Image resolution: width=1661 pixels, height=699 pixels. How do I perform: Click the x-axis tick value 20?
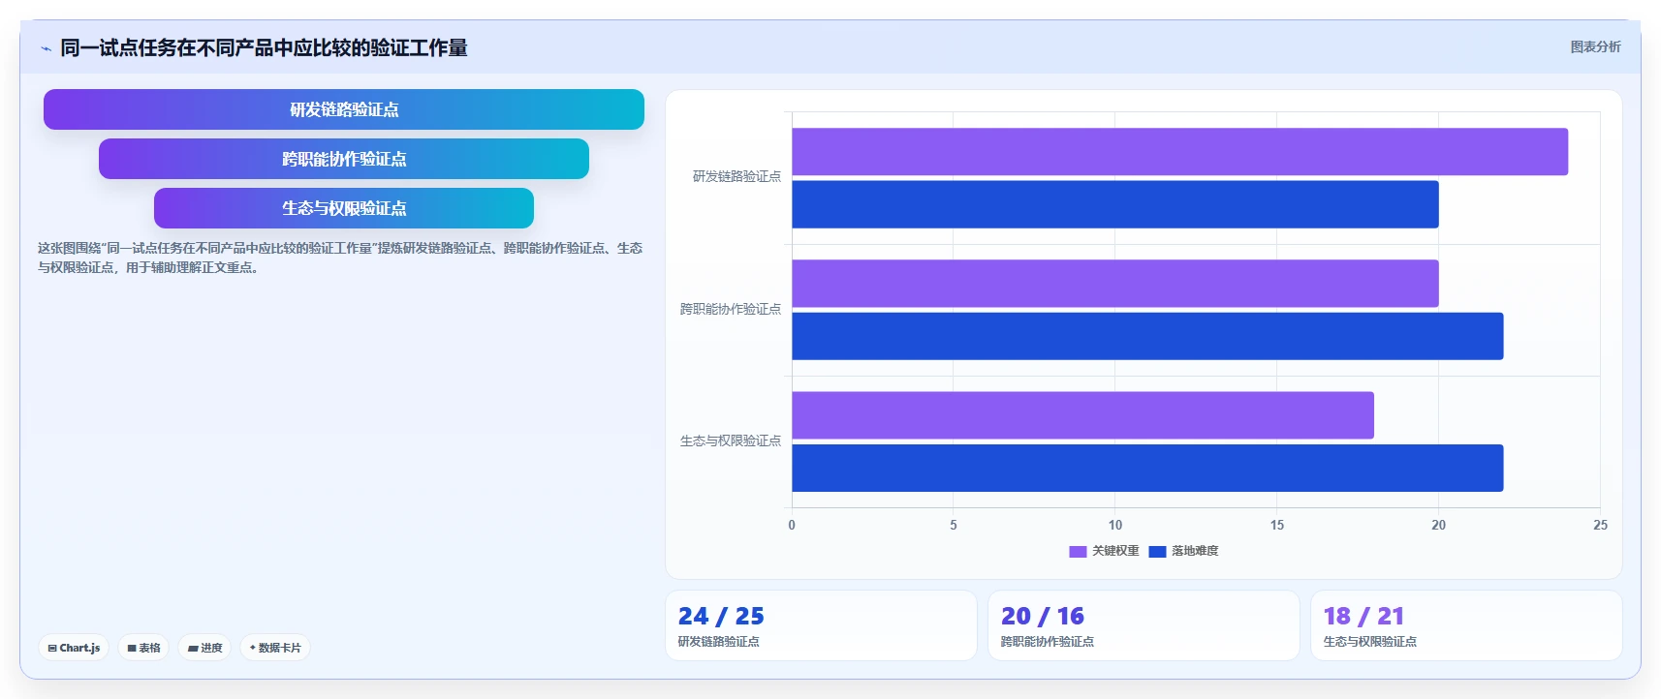point(1438,525)
